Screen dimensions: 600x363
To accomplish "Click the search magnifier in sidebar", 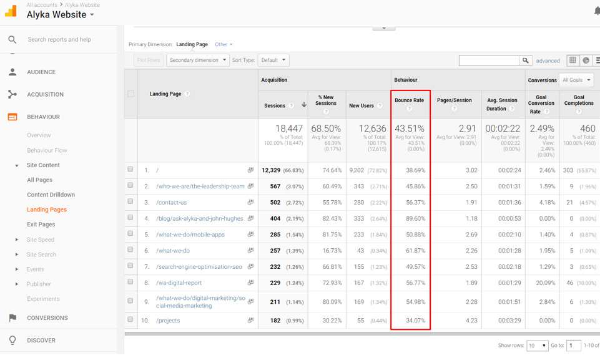I will [12, 39].
